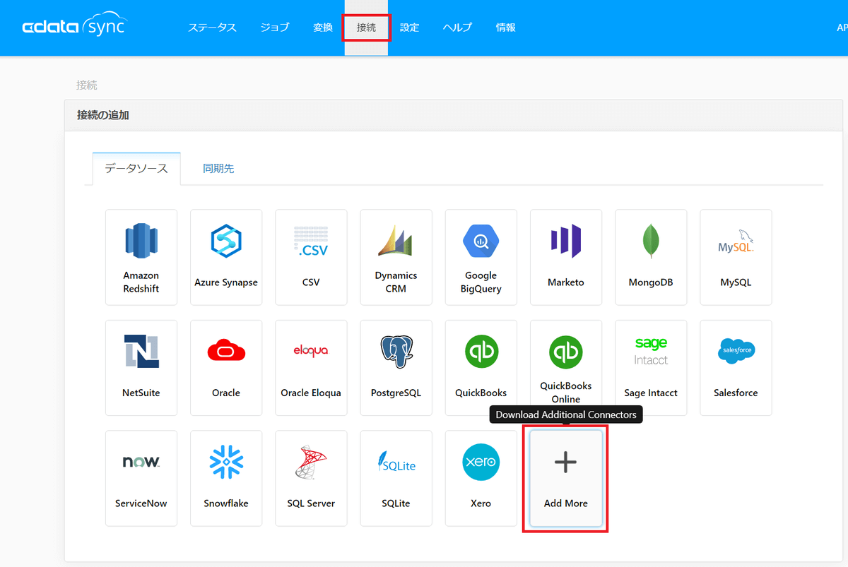Open the Dynamics CRM data source

click(x=396, y=257)
